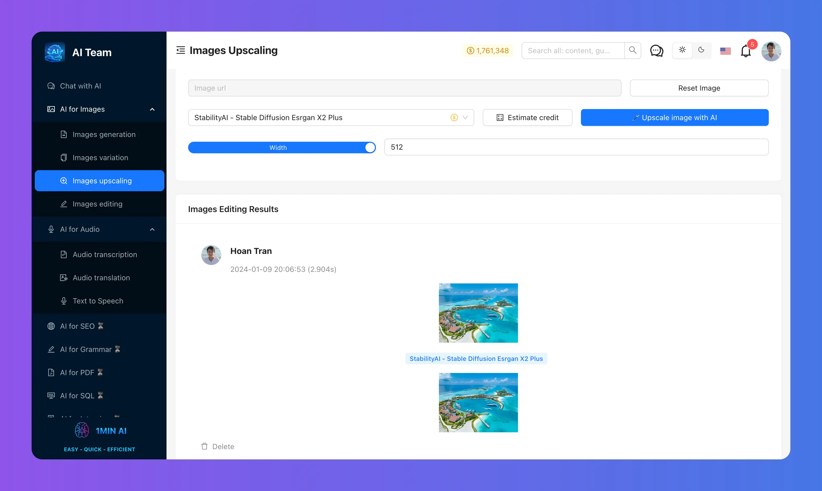
Task: Switch to dark mode moon toggle
Action: 701,50
